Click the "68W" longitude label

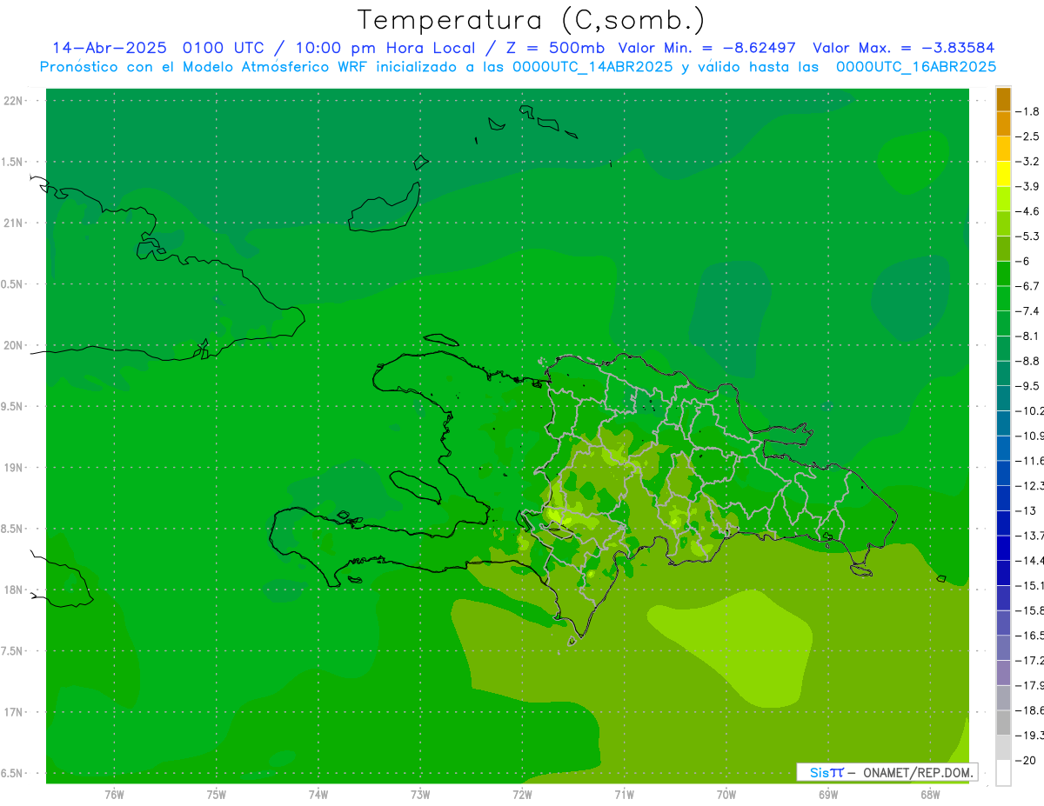930,795
